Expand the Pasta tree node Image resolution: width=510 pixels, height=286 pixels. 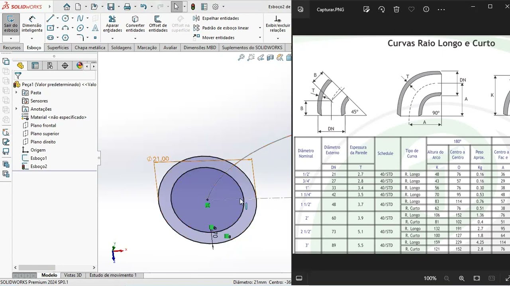[x=16, y=93]
